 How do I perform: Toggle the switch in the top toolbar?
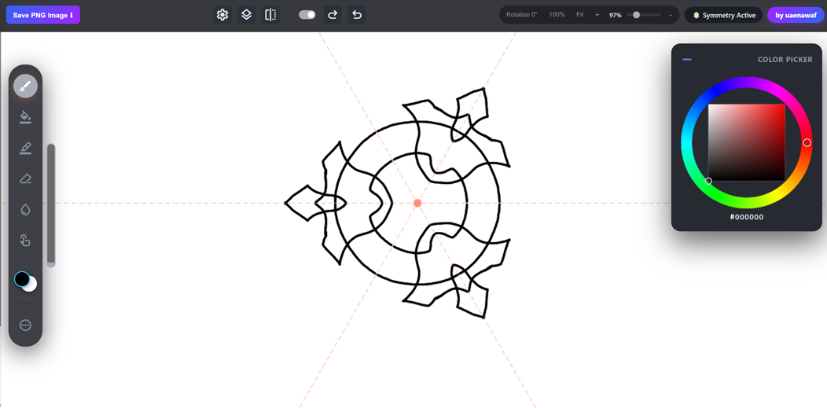point(307,15)
